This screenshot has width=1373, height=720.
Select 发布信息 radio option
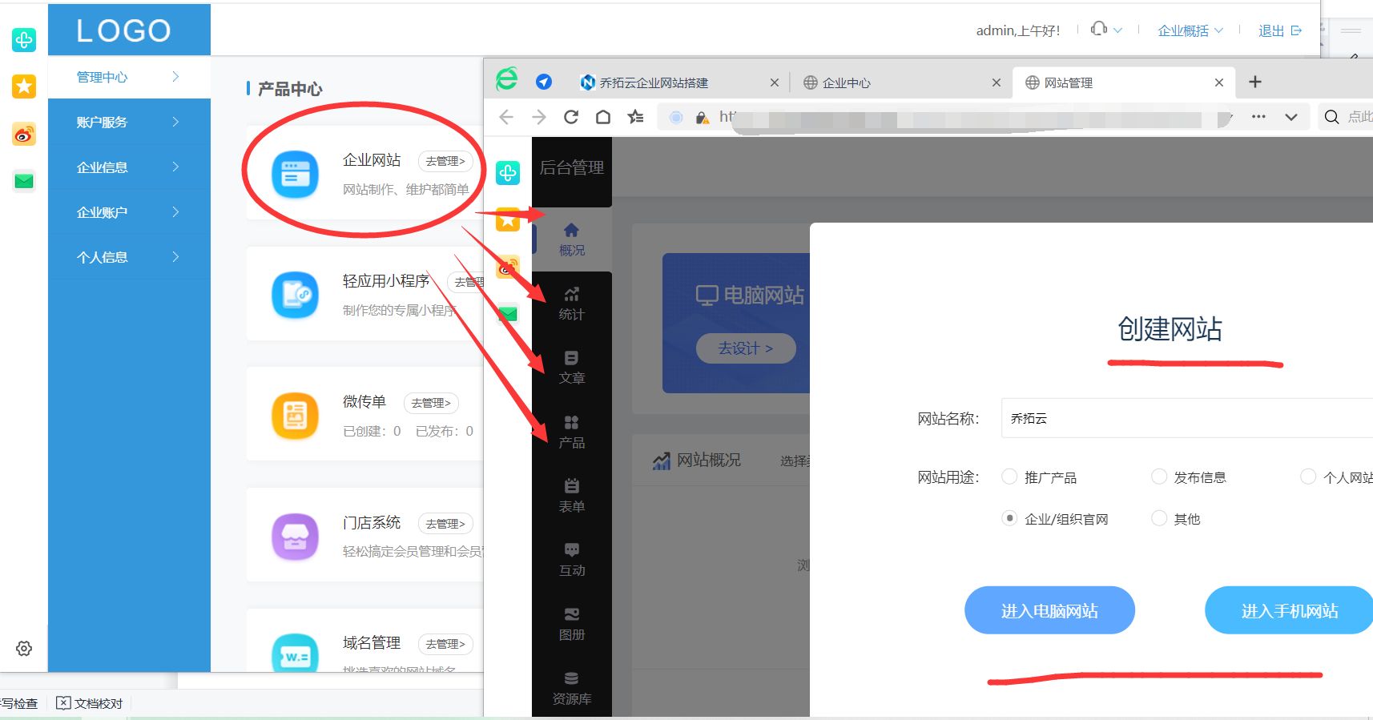1158,477
